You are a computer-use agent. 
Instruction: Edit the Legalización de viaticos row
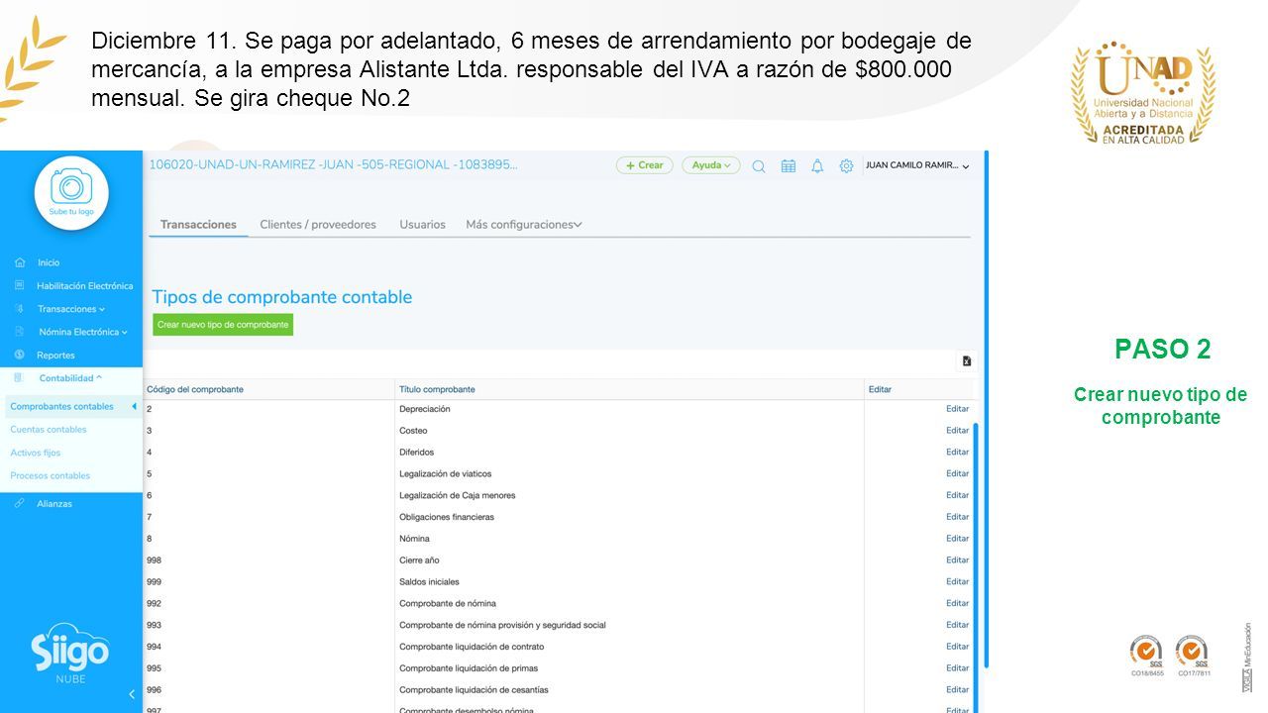click(x=957, y=473)
